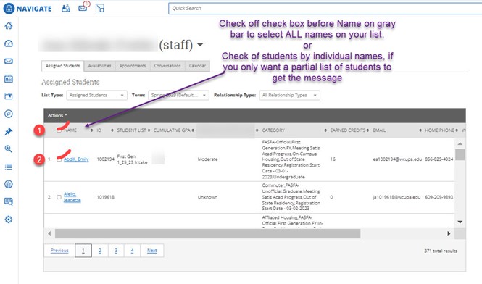Screen dimensions: 482x284
Task: Switch to the Appointments tab
Action: tap(133, 66)
